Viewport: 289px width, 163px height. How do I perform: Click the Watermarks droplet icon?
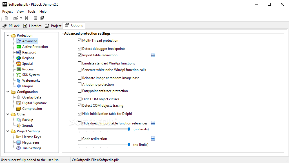tap(19, 81)
